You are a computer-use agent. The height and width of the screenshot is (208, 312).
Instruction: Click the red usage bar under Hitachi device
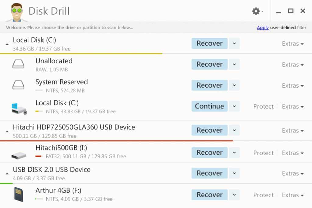click(116, 141)
